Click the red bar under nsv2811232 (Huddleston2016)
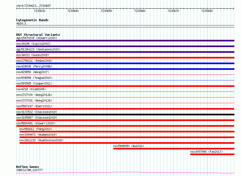The height and width of the screenshot is (176, 242). coord(127,143)
